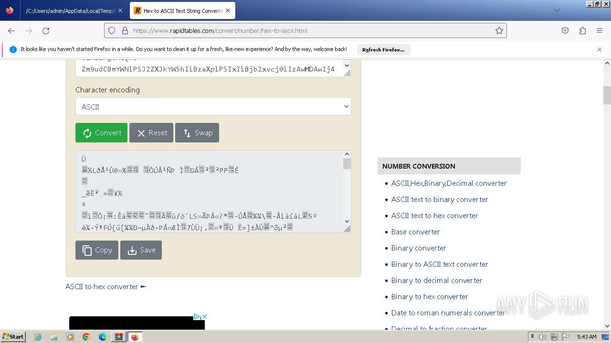Click the ad info triangle icon
The width and height of the screenshot is (611, 343).
coord(196,317)
